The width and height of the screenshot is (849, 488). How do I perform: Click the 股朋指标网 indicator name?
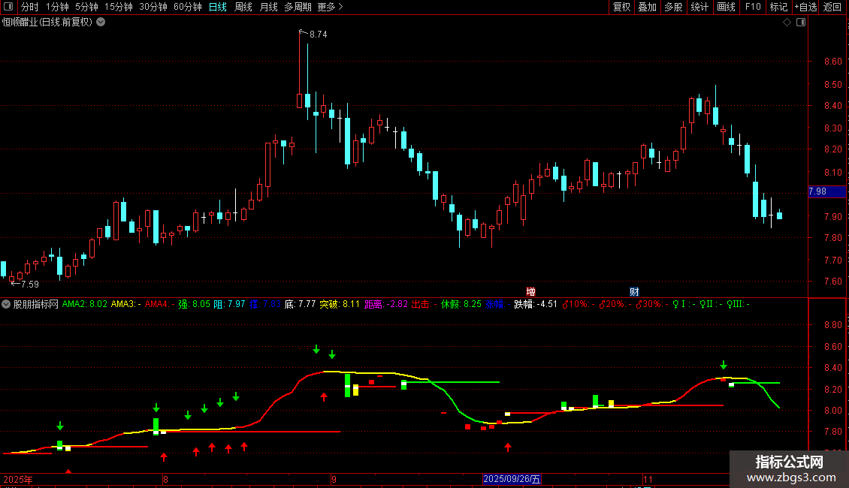(x=36, y=304)
